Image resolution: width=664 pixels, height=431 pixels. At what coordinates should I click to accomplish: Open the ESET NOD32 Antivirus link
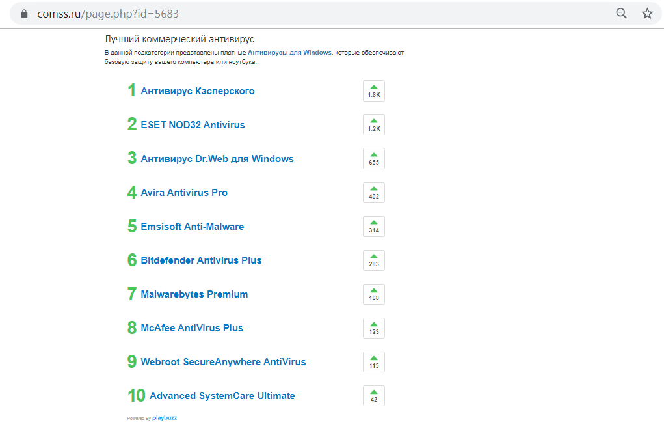[x=193, y=125]
